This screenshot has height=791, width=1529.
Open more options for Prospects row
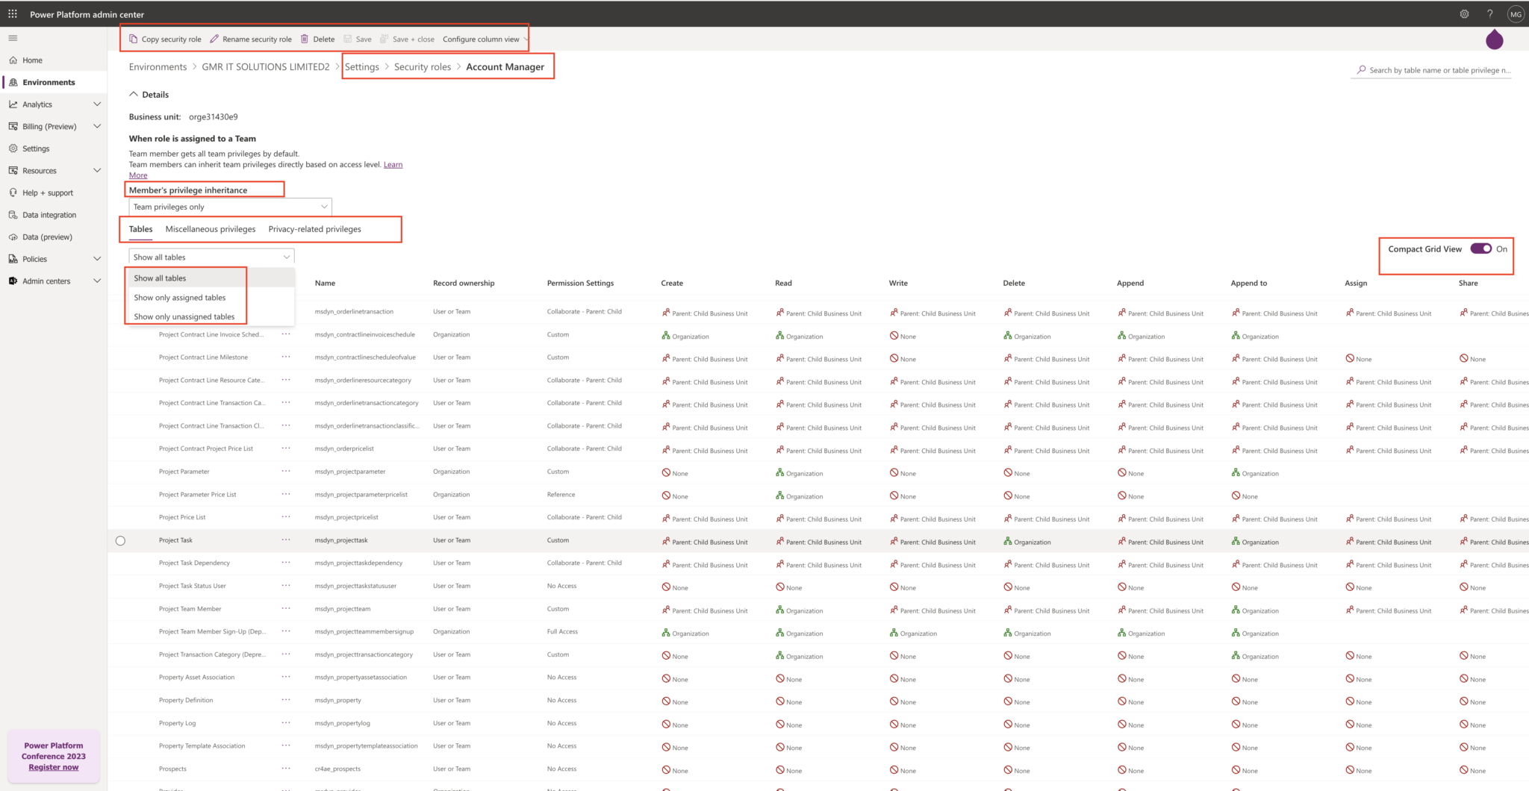coord(286,768)
